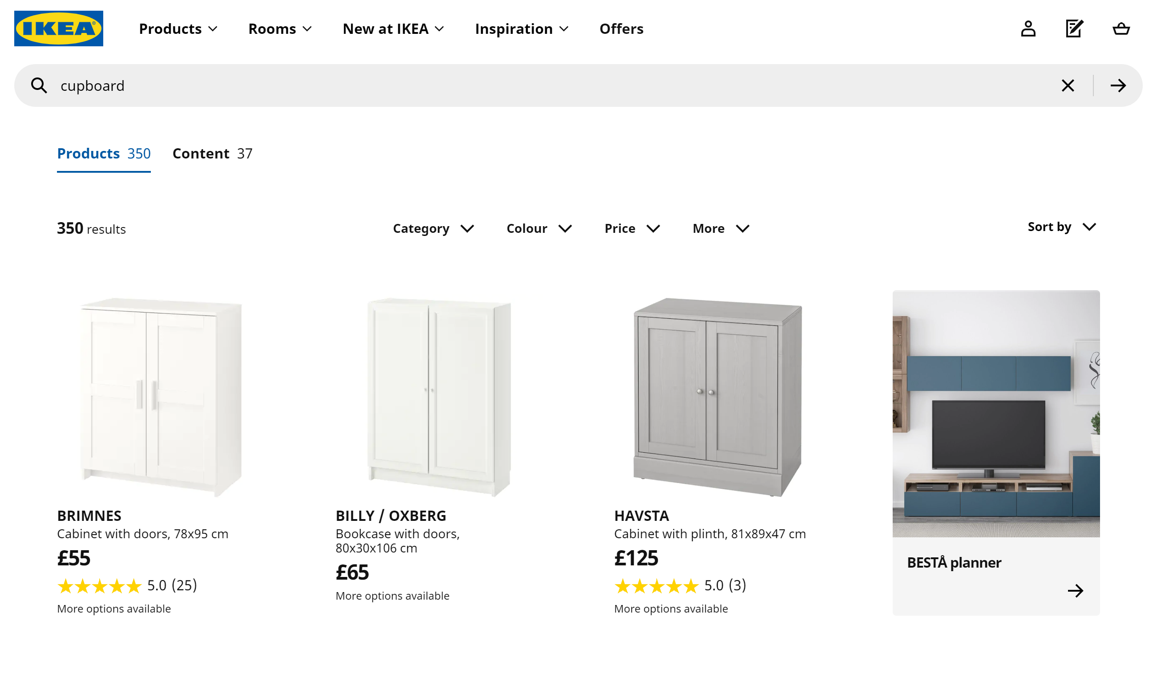Click the IKEA logo
The image size is (1157, 674).
[x=59, y=28]
